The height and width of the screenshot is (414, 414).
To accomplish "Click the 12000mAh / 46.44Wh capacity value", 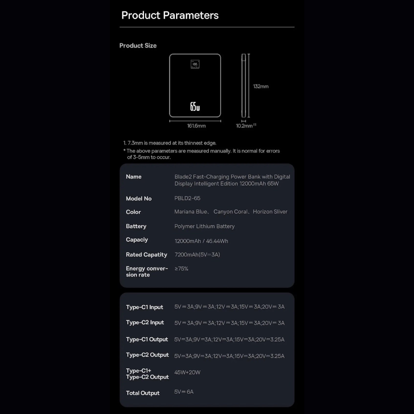I will point(201,241).
